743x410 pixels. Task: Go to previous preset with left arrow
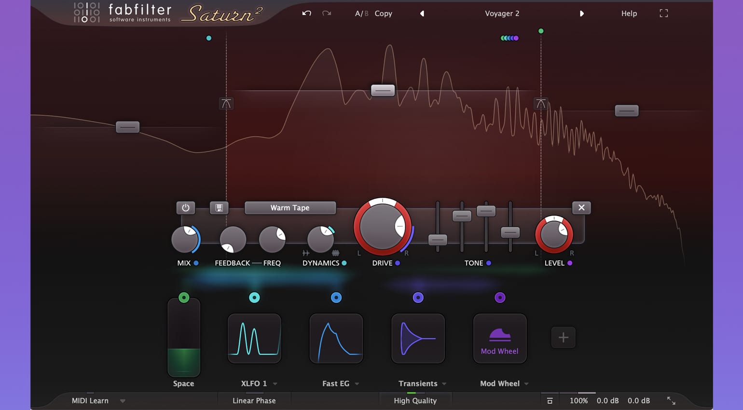422,14
